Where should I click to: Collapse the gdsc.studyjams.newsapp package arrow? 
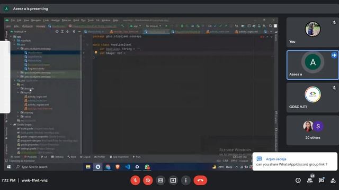18,49
